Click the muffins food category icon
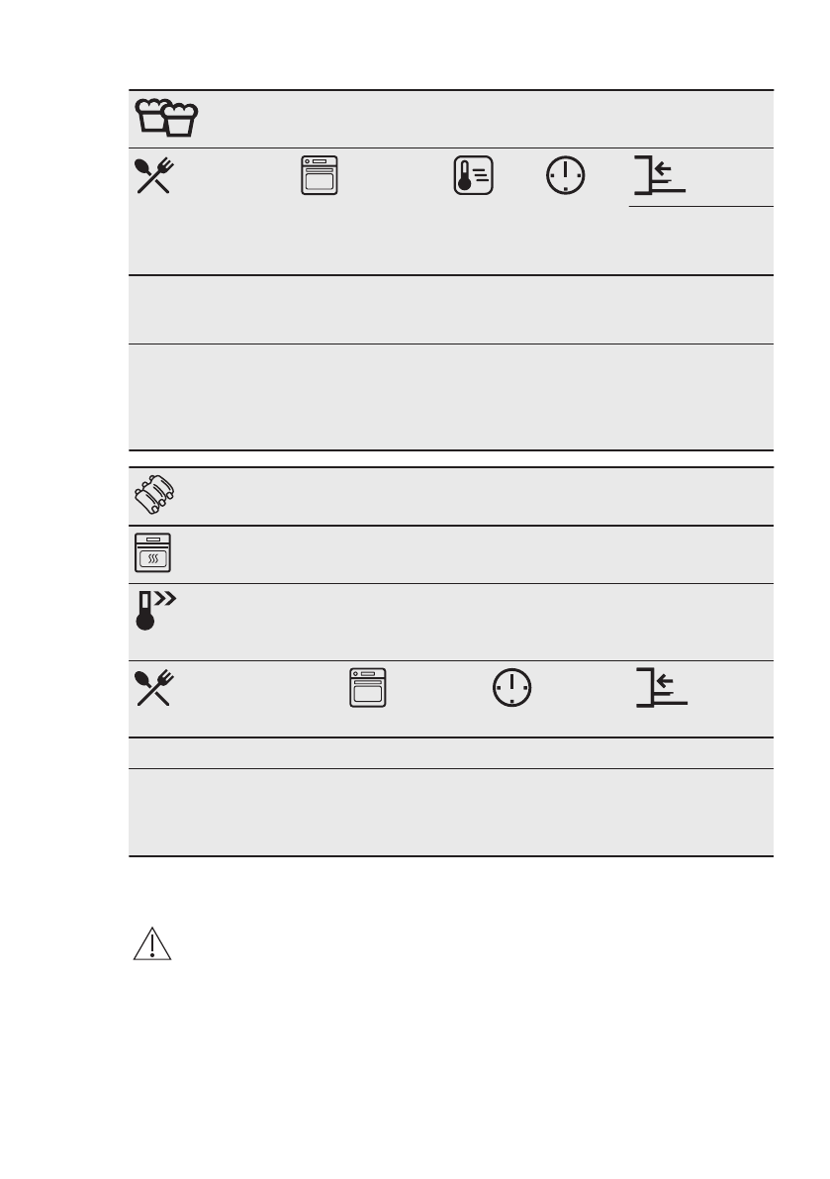The height and width of the screenshot is (1179, 830). click(x=166, y=117)
